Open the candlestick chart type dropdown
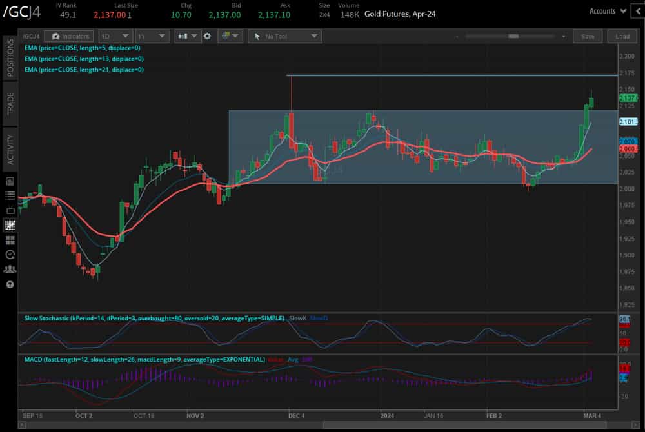645x432 pixels. 188,37
